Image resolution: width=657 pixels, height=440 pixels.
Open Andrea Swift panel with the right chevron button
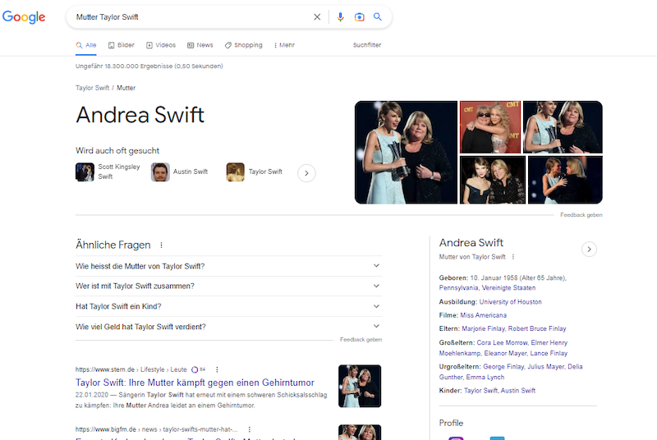(x=589, y=249)
